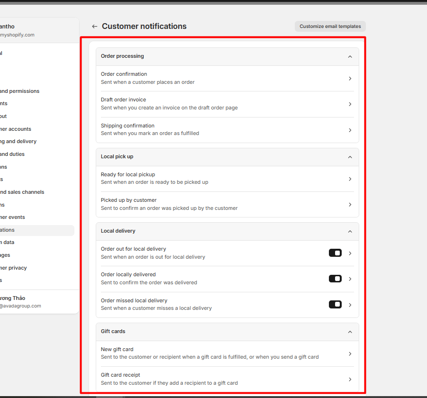The width and height of the screenshot is (427, 398).
Task: Click Customize email templates button
Action: pyautogui.click(x=330, y=27)
